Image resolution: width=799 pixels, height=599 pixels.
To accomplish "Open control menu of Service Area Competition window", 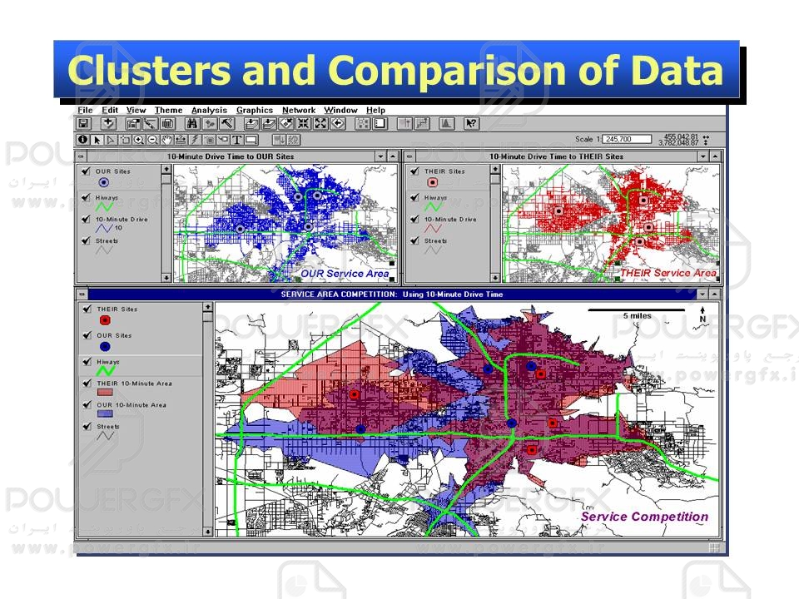I will pyautogui.click(x=82, y=295).
